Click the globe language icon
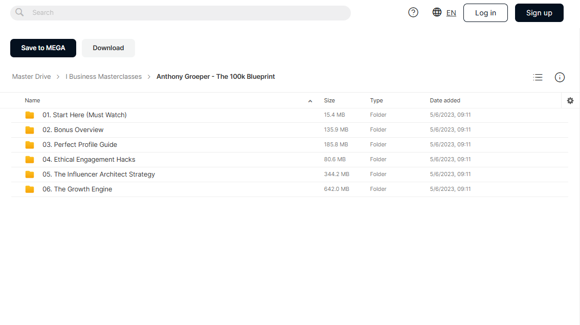 (x=437, y=12)
